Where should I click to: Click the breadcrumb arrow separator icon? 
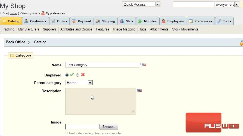(x=29, y=42)
